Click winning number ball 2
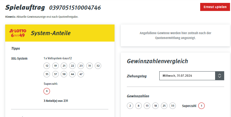231x117 pixels. tap(130, 106)
